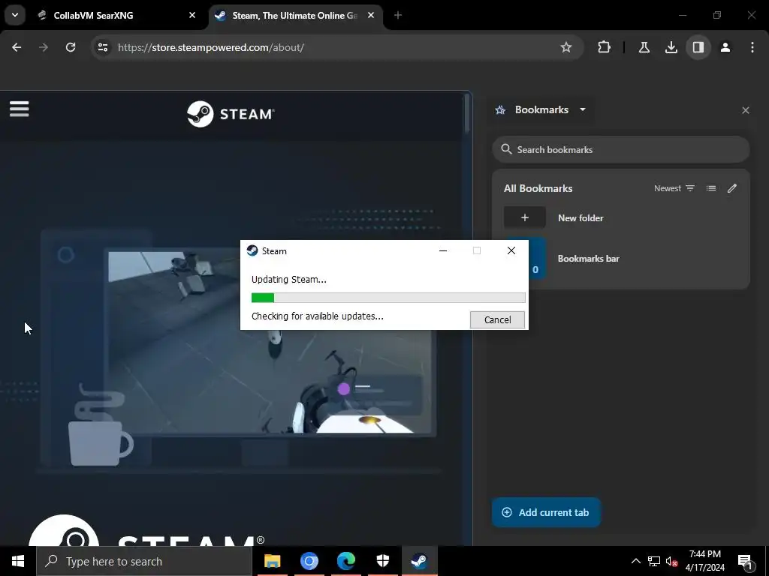The width and height of the screenshot is (769, 576).
Task: Click the page vertical scrollbar
Action: [467, 114]
